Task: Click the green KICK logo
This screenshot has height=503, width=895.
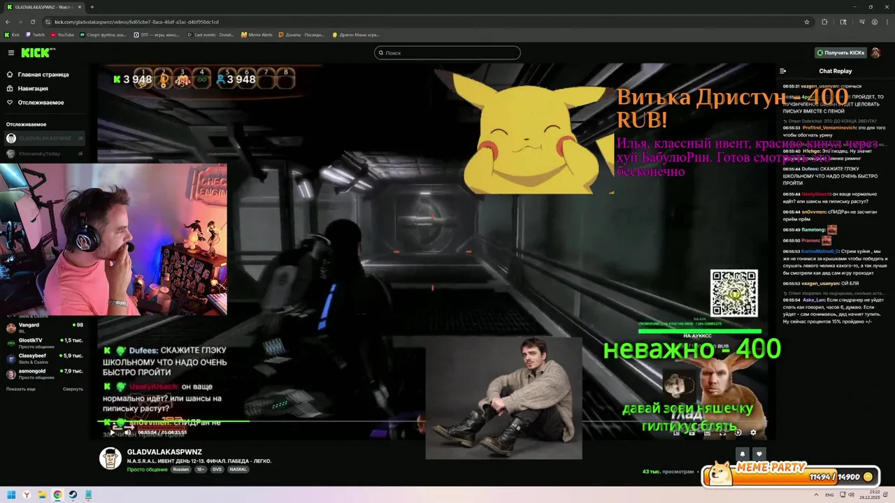Action: (36, 52)
